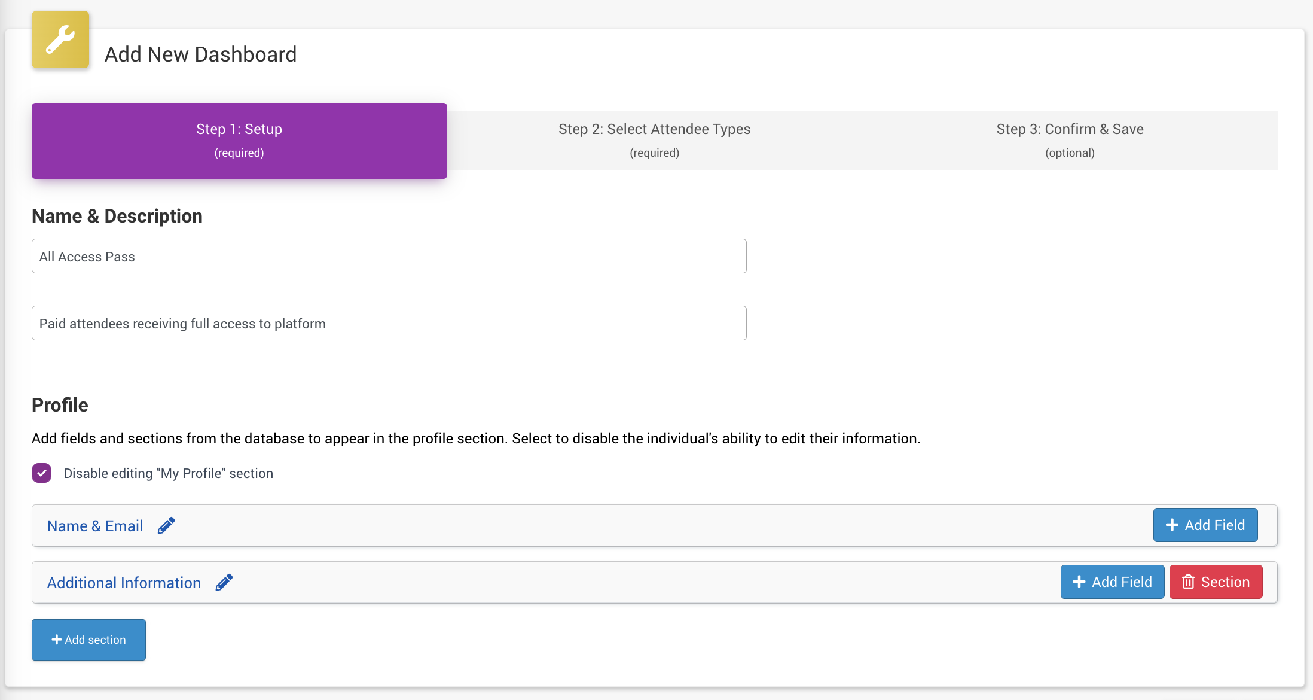Click the Additional Information section title
The width and height of the screenshot is (1313, 700).
click(124, 582)
